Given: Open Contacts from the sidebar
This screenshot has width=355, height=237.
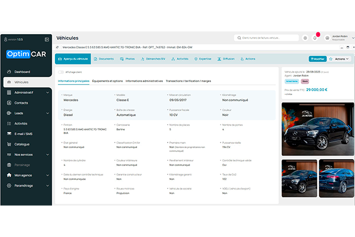Looking at the screenshot, I should 21,103.
